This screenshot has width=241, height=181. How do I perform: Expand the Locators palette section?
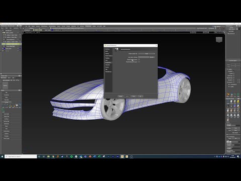(x=7, y=134)
